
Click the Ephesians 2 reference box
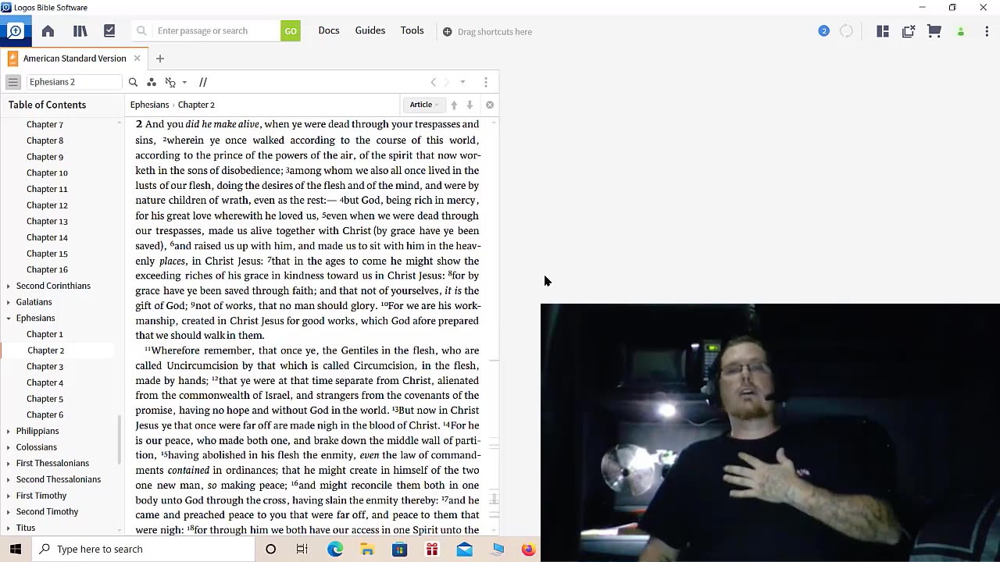[74, 82]
